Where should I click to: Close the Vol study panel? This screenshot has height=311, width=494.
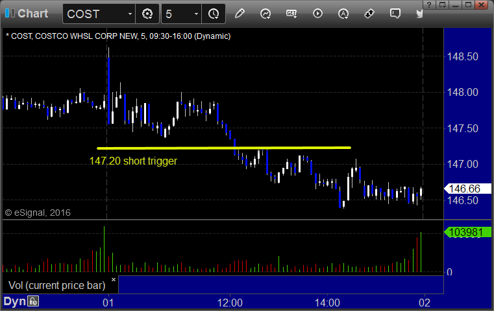(x=114, y=279)
